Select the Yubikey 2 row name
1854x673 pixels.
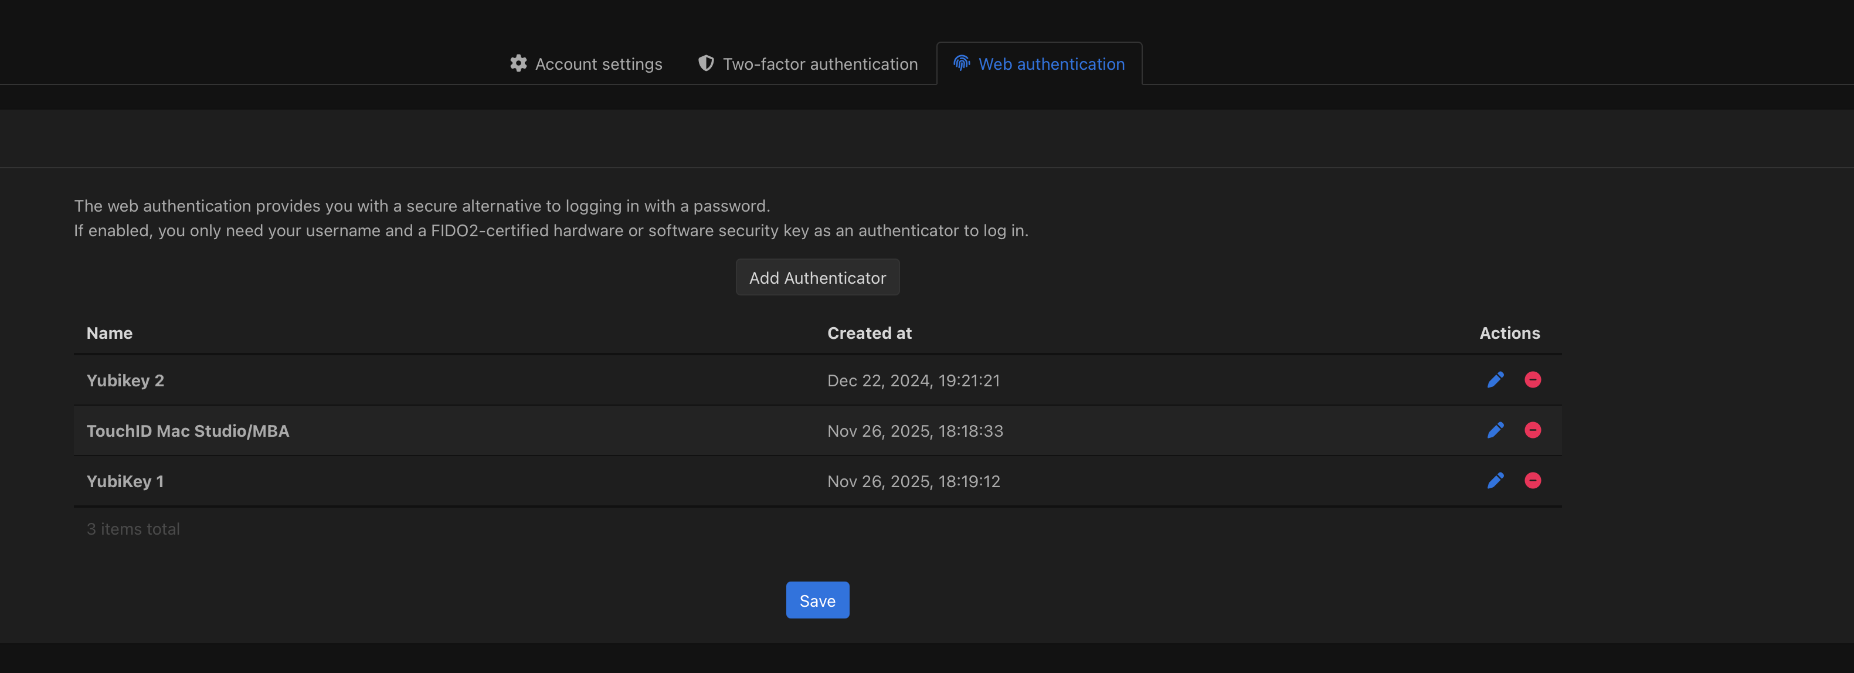pyautogui.click(x=125, y=381)
